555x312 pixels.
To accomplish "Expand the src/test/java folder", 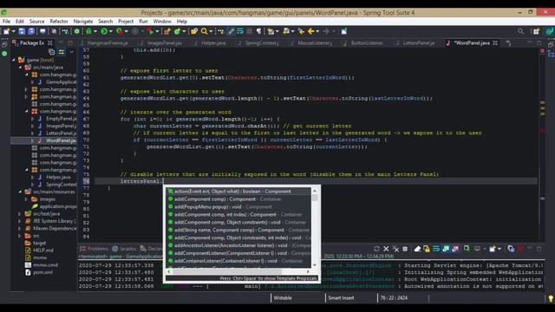I will click(x=20, y=214).
